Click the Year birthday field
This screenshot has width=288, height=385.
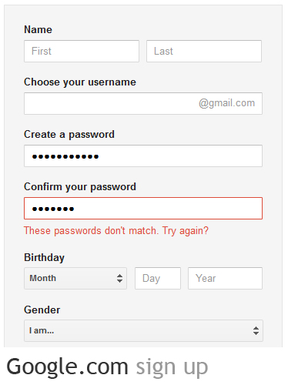[x=225, y=278]
